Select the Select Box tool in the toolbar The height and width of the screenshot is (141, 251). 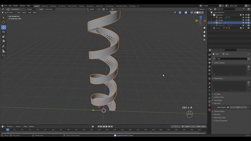pyautogui.click(x=4, y=18)
